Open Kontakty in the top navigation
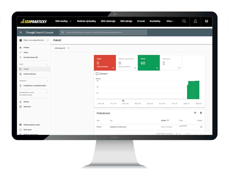Screen dimensions: 229x178 [155, 21]
